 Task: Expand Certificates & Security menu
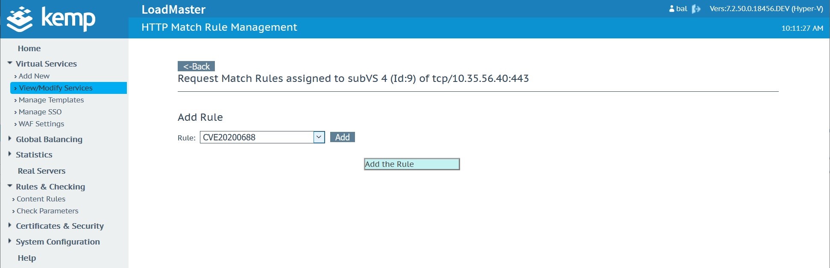10,225
